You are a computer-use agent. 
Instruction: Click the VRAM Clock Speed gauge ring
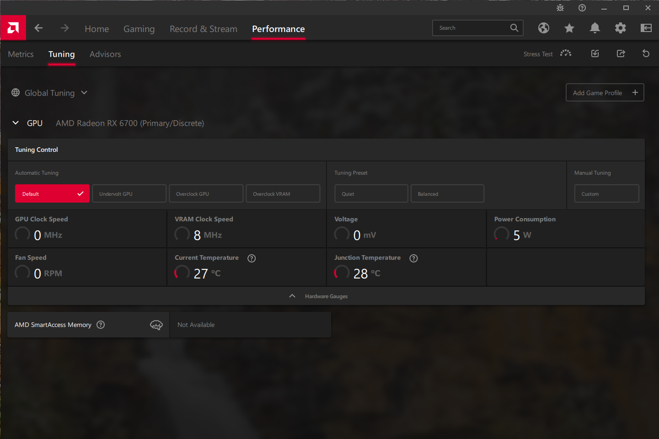182,234
